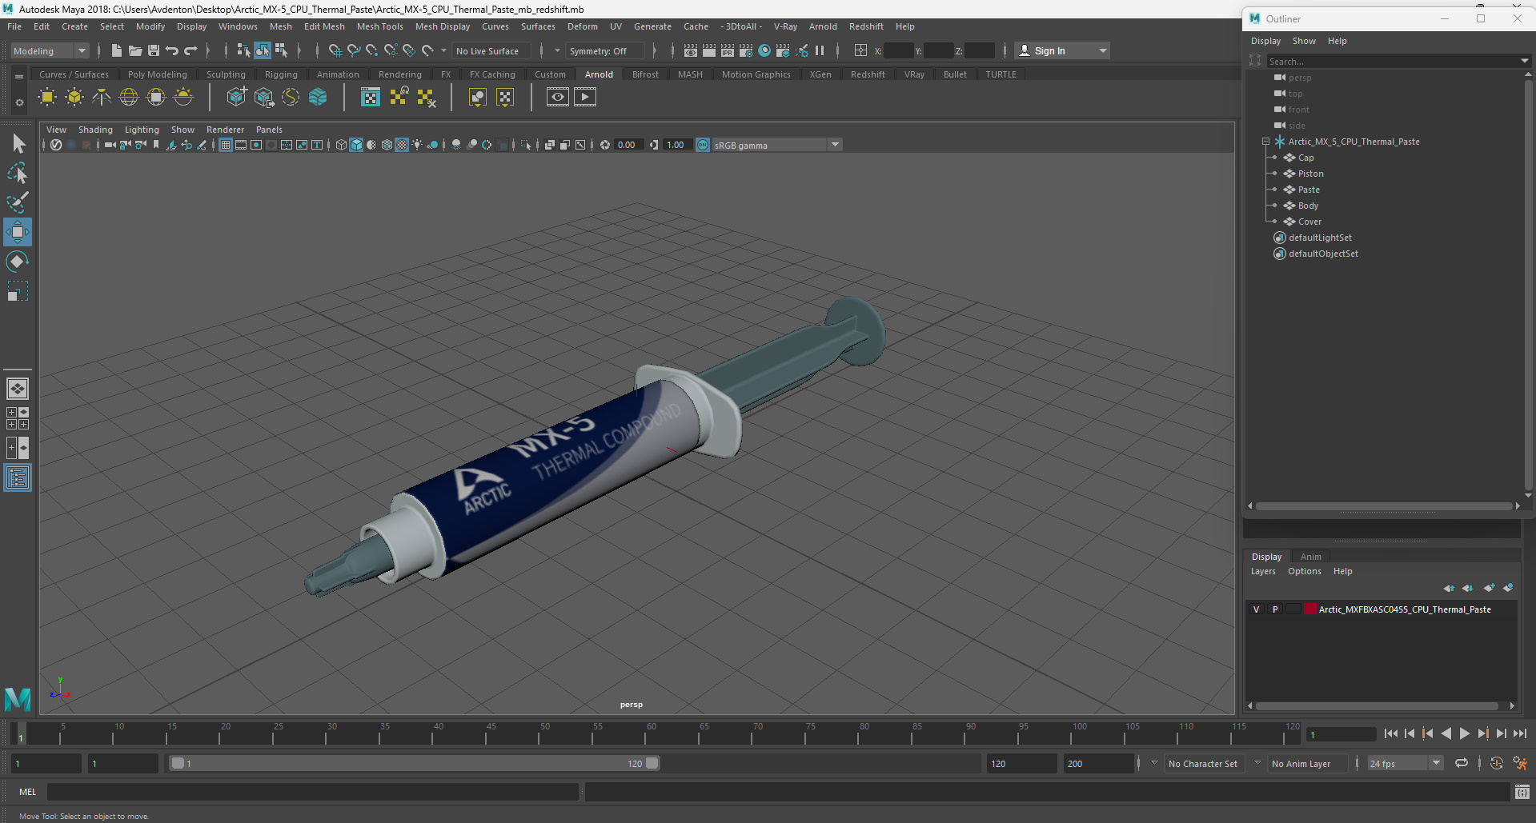The height and width of the screenshot is (823, 1536).
Task: Click the New Scene icon
Action: click(117, 50)
